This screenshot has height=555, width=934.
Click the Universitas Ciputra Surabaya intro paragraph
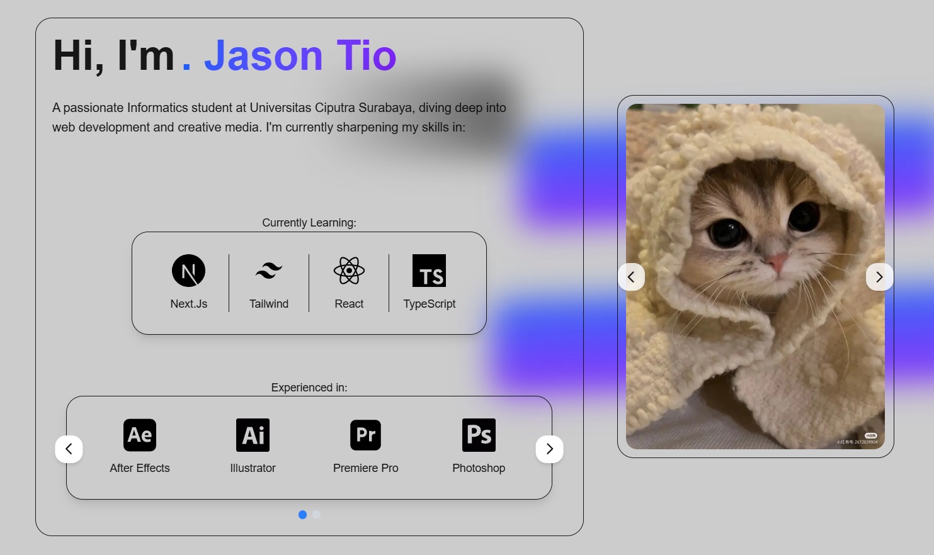point(279,117)
